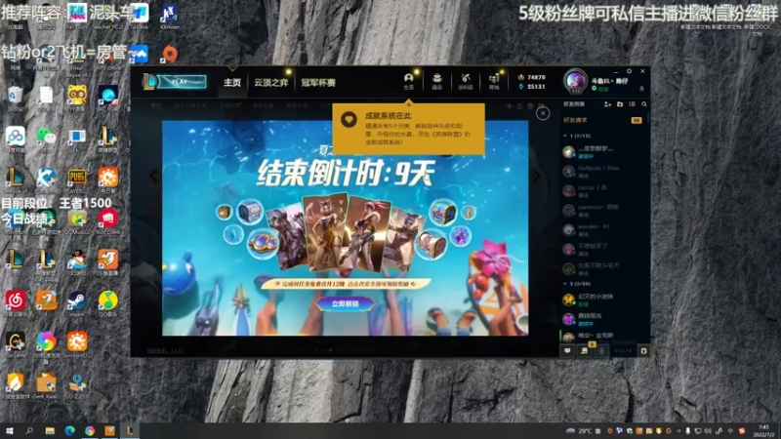Open the missions icon with badge
The height and width of the screenshot is (439, 781).
584,350
